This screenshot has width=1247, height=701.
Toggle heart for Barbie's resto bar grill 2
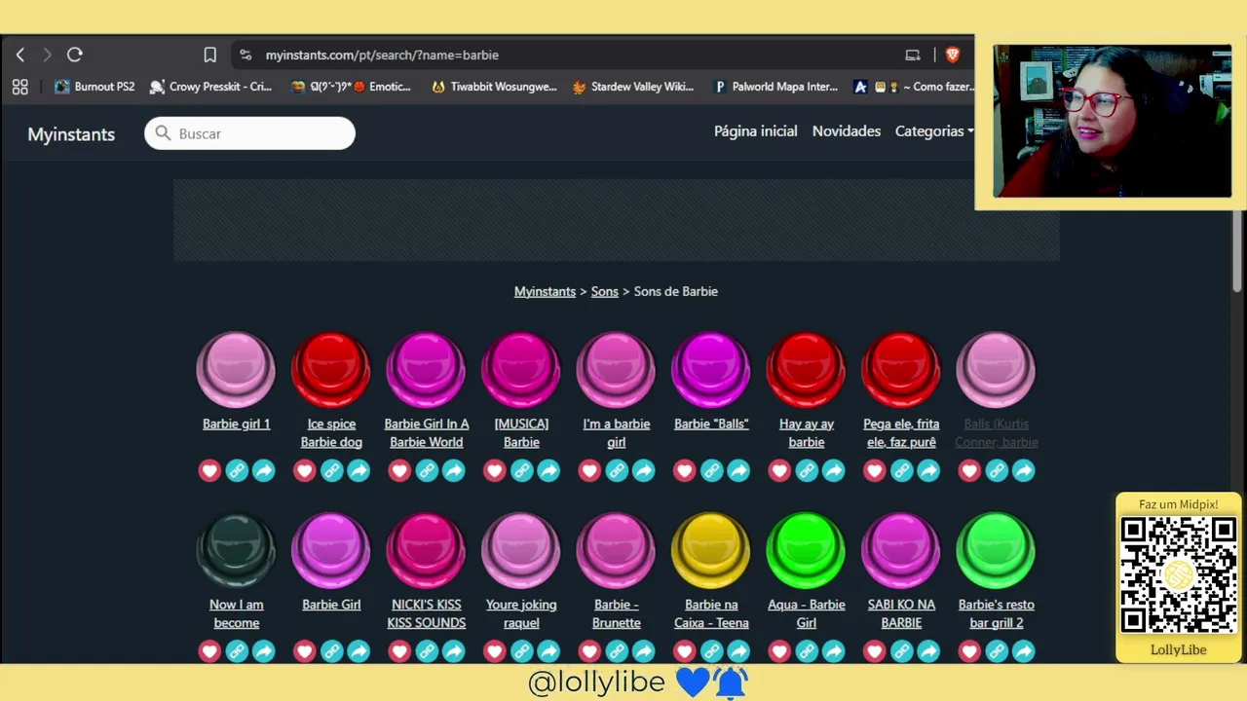click(969, 651)
